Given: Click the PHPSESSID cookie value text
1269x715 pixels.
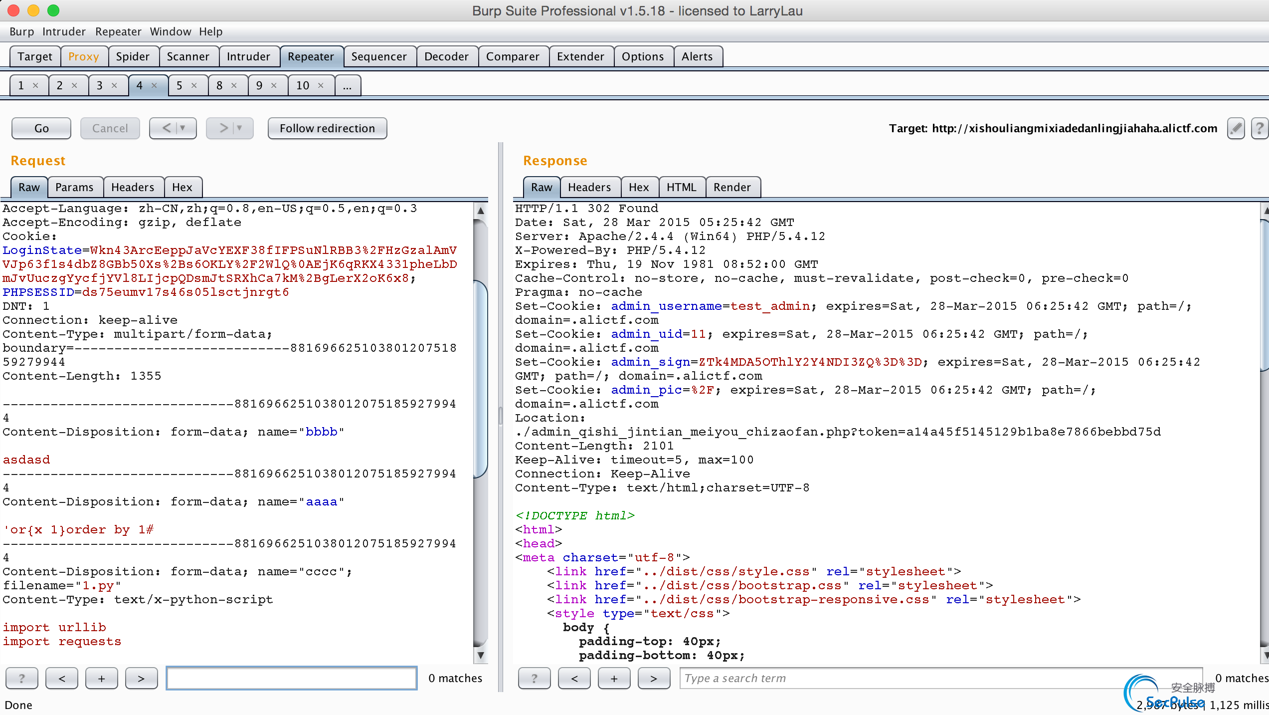Looking at the screenshot, I should pyautogui.click(x=185, y=292).
